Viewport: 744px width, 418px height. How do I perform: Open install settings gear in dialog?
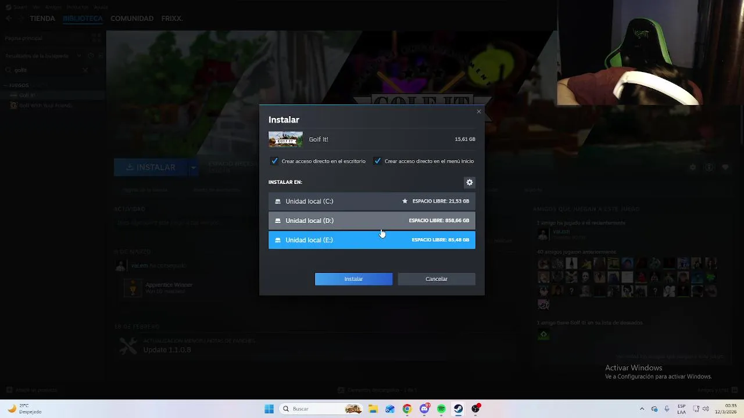pyautogui.click(x=470, y=182)
